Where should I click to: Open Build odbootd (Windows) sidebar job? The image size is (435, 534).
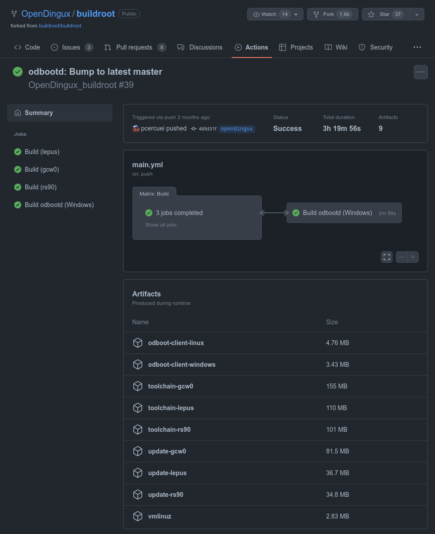tap(60, 205)
